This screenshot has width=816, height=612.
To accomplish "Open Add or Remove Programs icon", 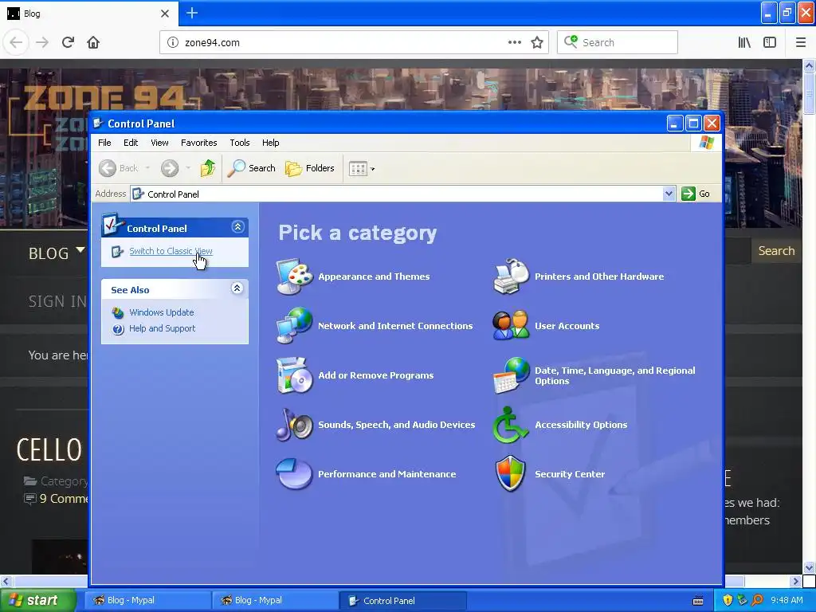I will [x=295, y=375].
